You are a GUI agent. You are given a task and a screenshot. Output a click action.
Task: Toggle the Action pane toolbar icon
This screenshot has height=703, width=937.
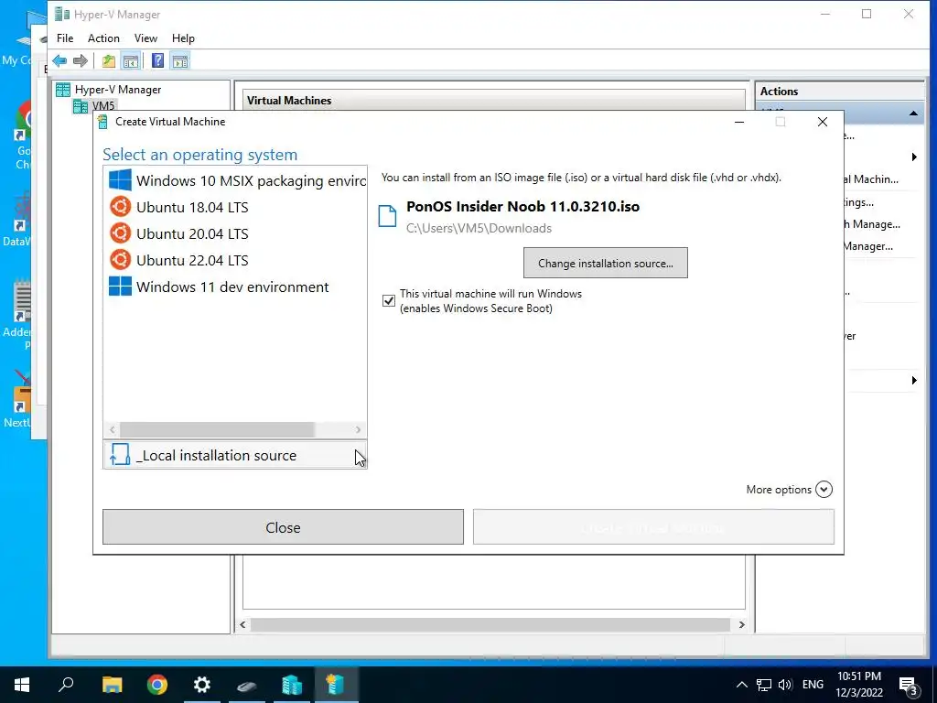click(x=180, y=61)
